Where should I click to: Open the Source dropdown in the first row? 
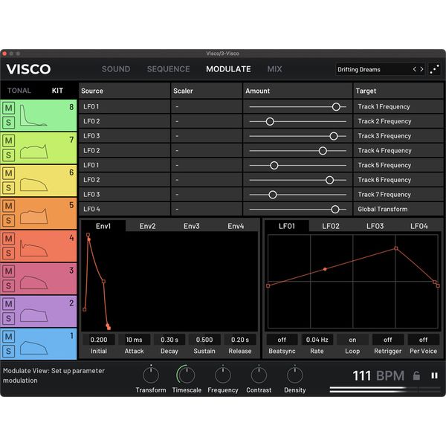point(125,106)
